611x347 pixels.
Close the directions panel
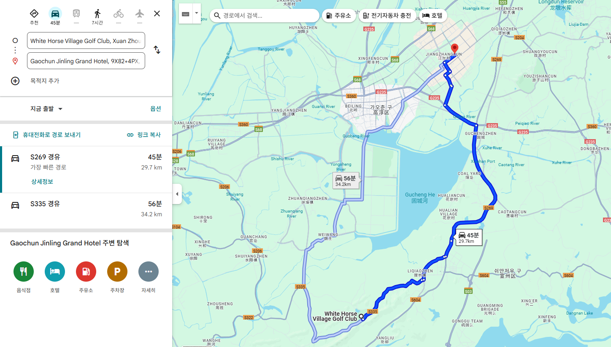click(x=157, y=13)
